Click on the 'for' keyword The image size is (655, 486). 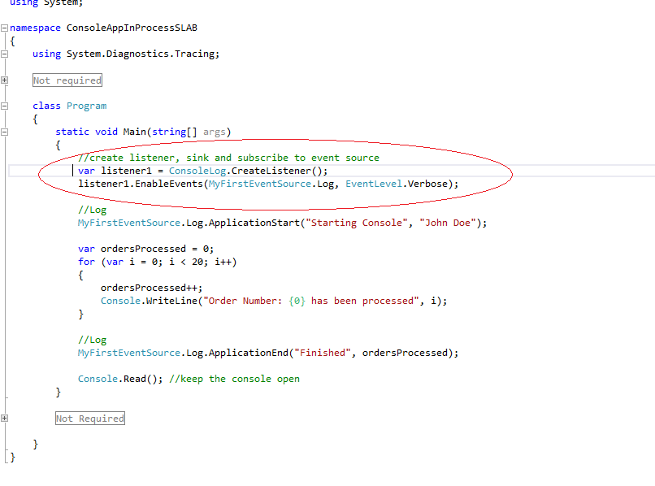[x=86, y=262]
